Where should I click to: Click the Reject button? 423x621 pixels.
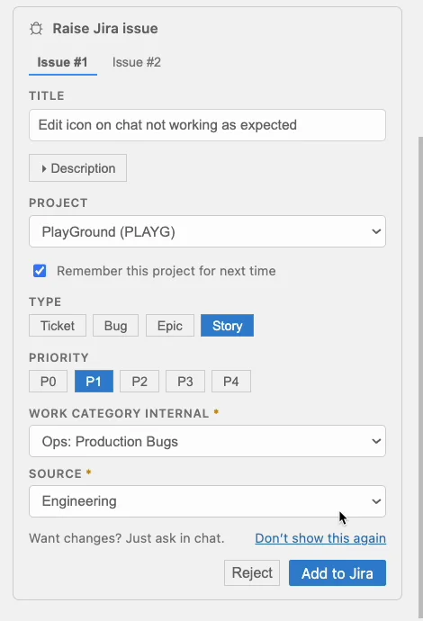click(252, 572)
